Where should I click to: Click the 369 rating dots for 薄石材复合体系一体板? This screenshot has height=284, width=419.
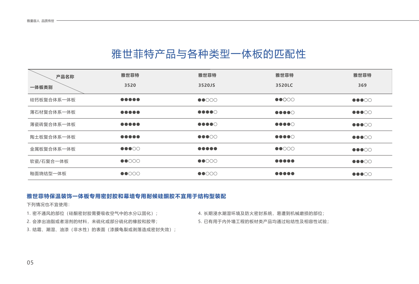[362, 112]
